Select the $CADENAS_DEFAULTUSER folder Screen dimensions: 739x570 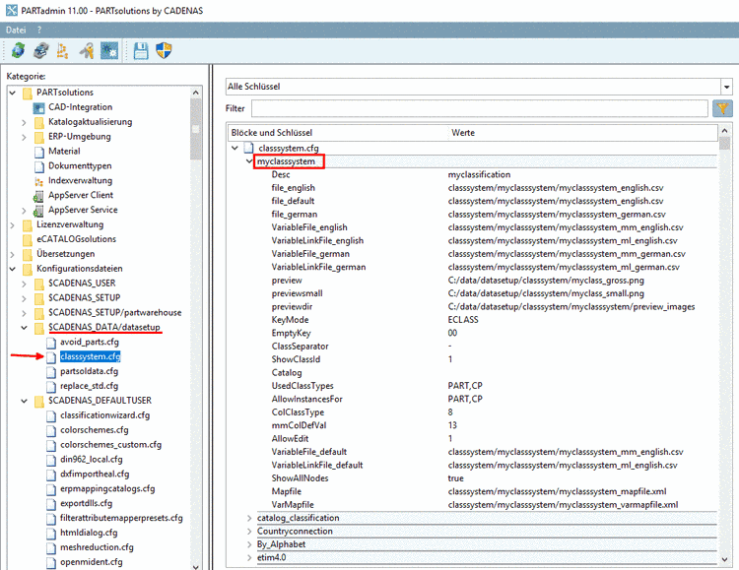[100, 401]
